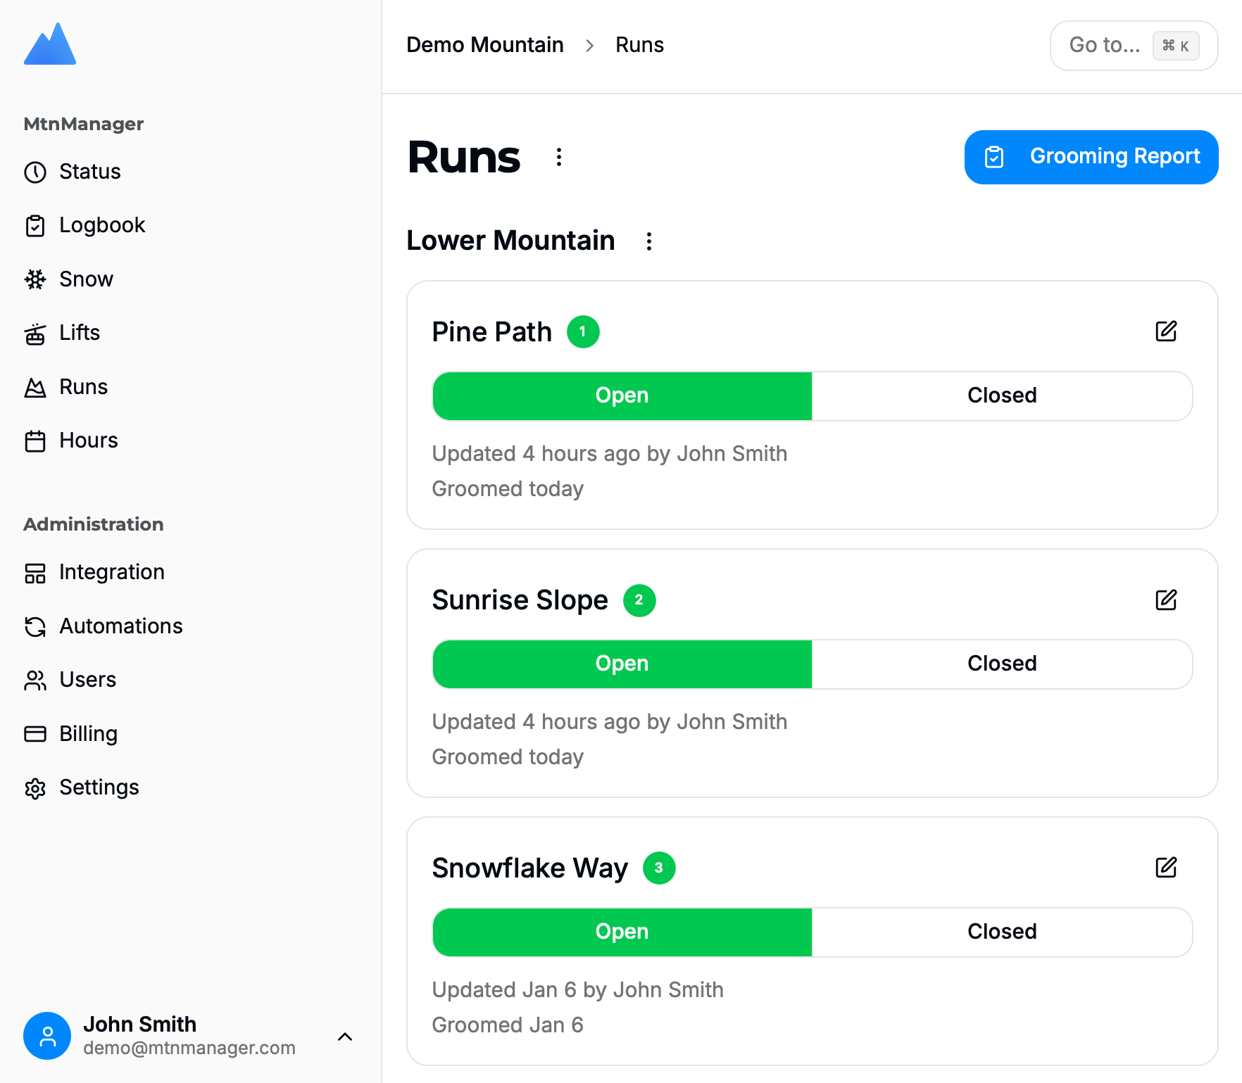
Task: Click the edit icon for Sunrise Slope
Action: (x=1166, y=600)
